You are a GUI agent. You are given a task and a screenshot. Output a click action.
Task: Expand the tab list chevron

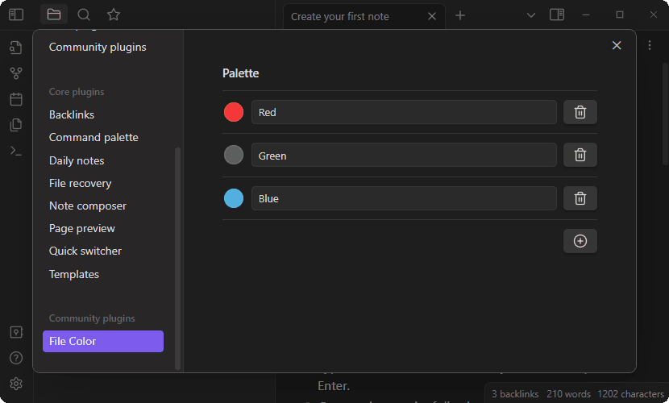[530, 15]
